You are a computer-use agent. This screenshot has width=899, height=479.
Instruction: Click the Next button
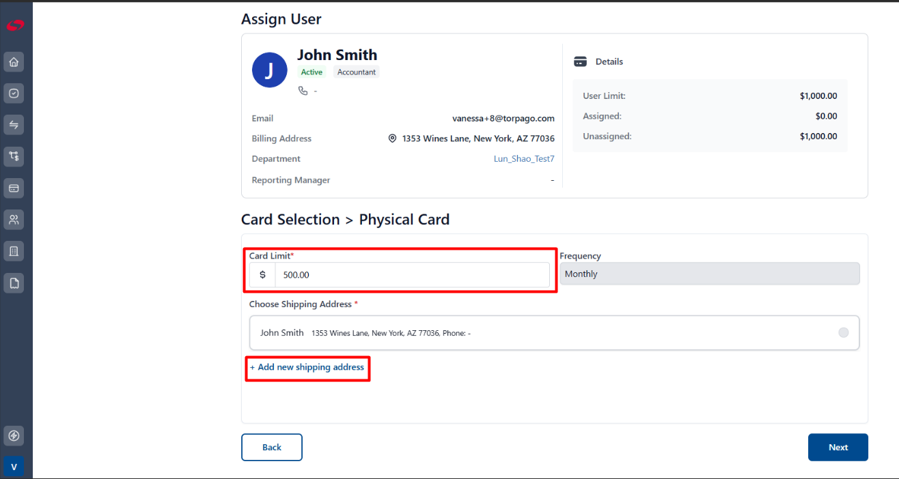838,448
